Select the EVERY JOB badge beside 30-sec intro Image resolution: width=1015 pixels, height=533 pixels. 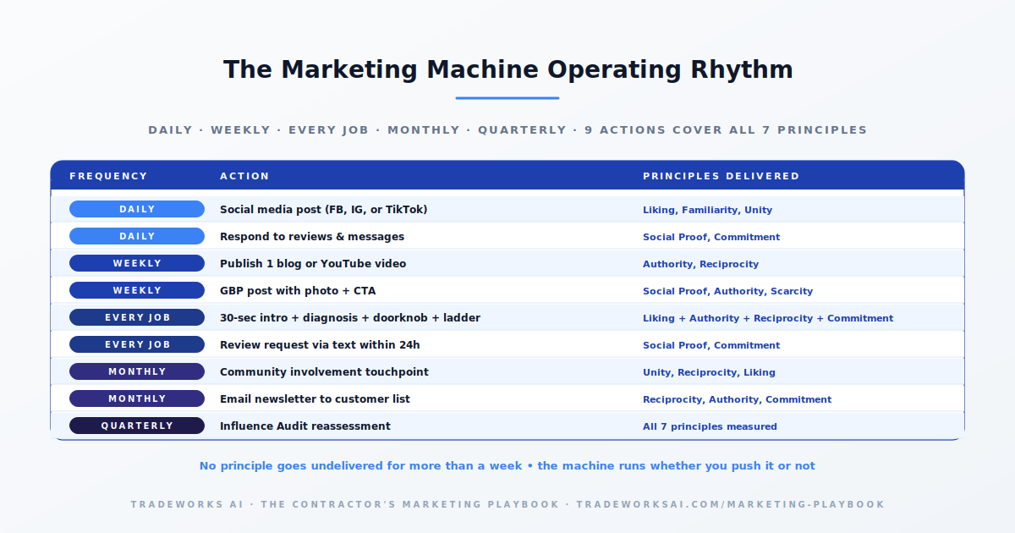click(x=137, y=317)
